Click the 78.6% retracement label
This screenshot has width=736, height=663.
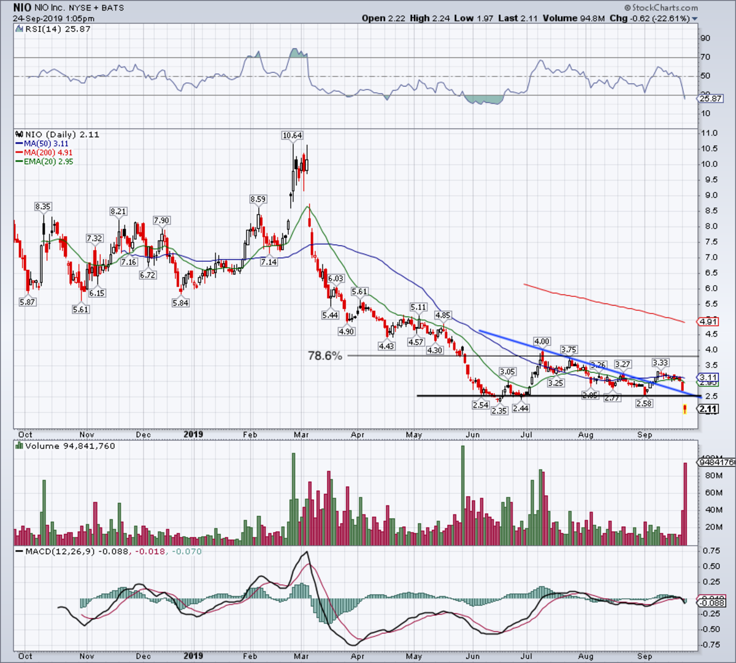pos(324,356)
